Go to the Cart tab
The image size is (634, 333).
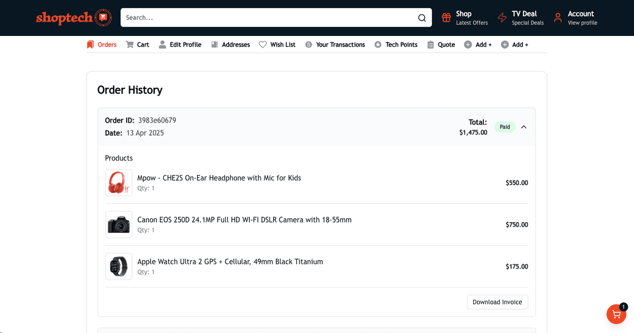(137, 44)
